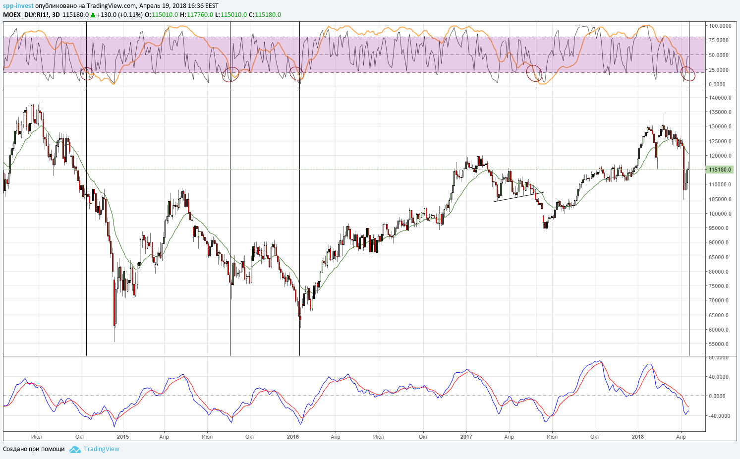Select the last red circle near April 2018
Image resolution: width=740 pixels, height=459 pixels.
point(688,74)
